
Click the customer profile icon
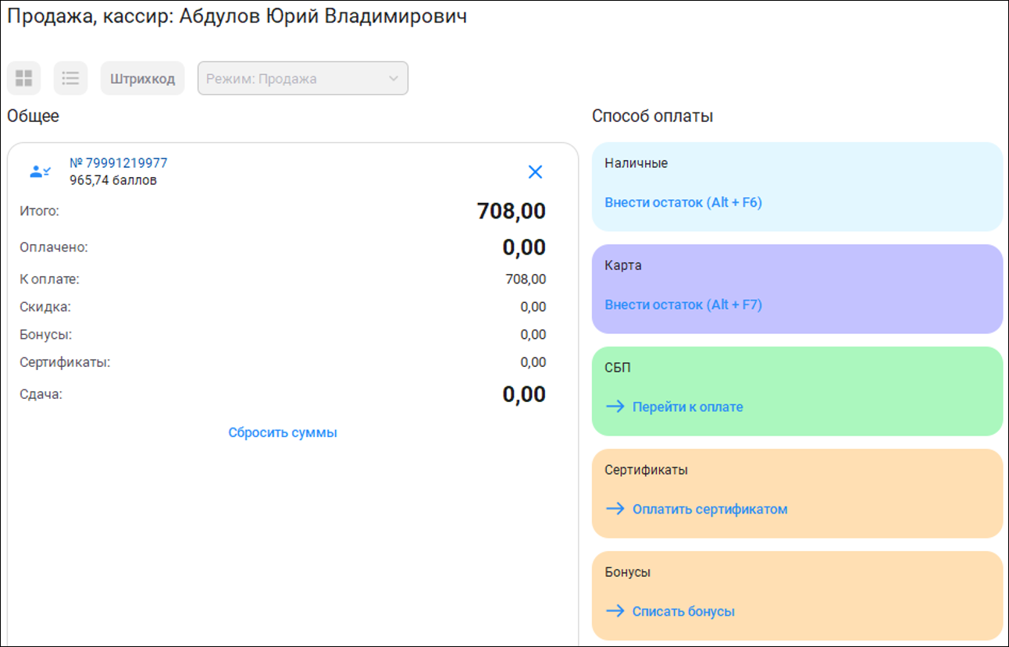pyautogui.click(x=40, y=172)
